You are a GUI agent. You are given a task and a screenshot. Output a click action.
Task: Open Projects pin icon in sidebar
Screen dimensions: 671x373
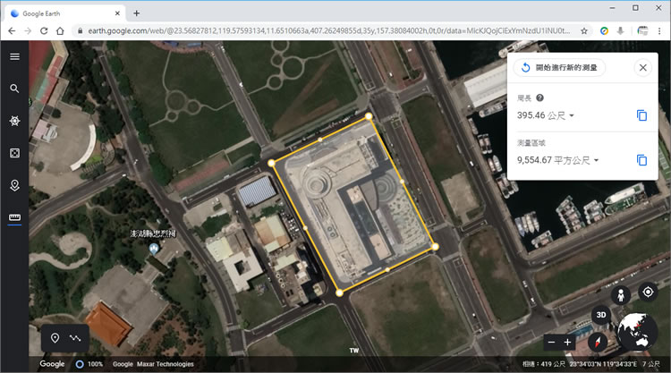[x=14, y=185]
